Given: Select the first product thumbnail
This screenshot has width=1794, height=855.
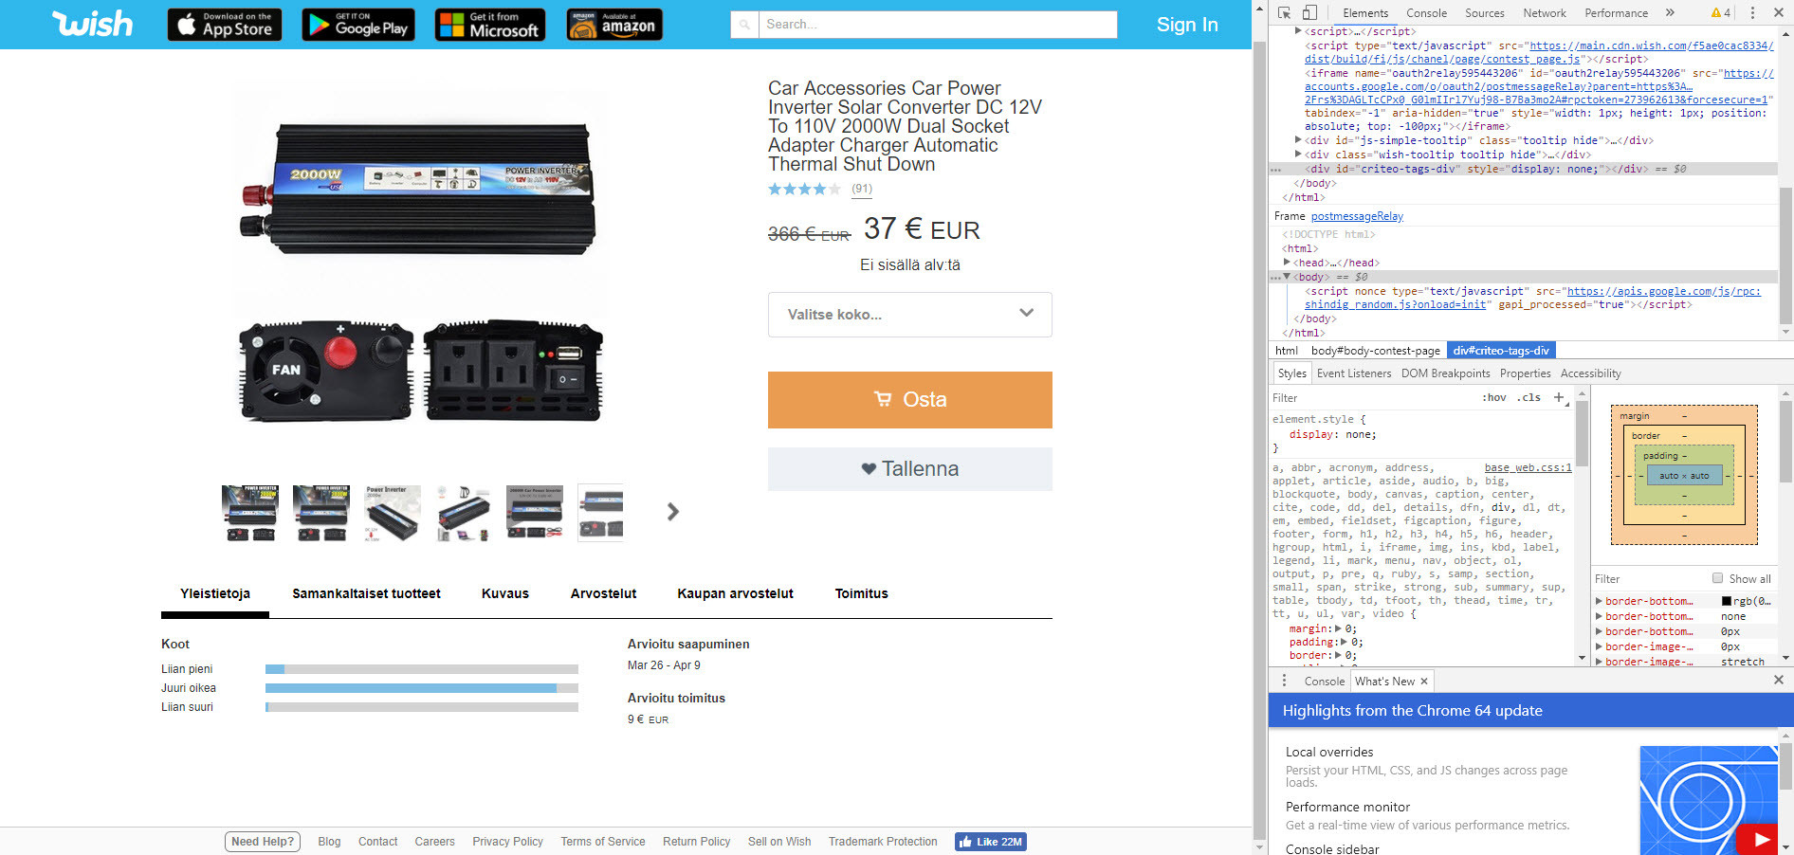Looking at the screenshot, I should [x=249, y=513].
